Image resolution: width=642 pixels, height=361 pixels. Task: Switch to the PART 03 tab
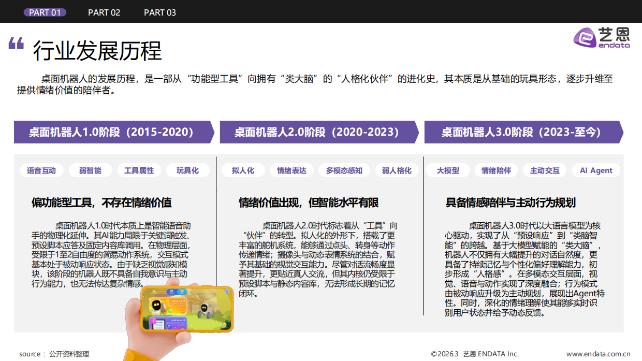coord(160,11)
